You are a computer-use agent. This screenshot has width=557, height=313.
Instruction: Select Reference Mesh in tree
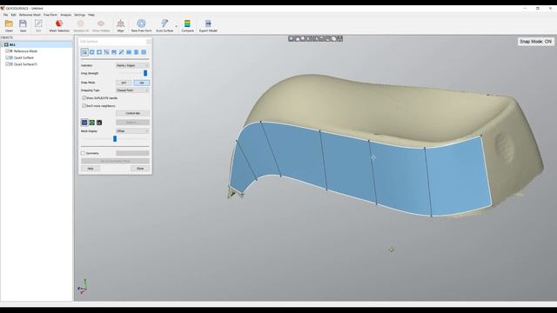pos(25,51)
